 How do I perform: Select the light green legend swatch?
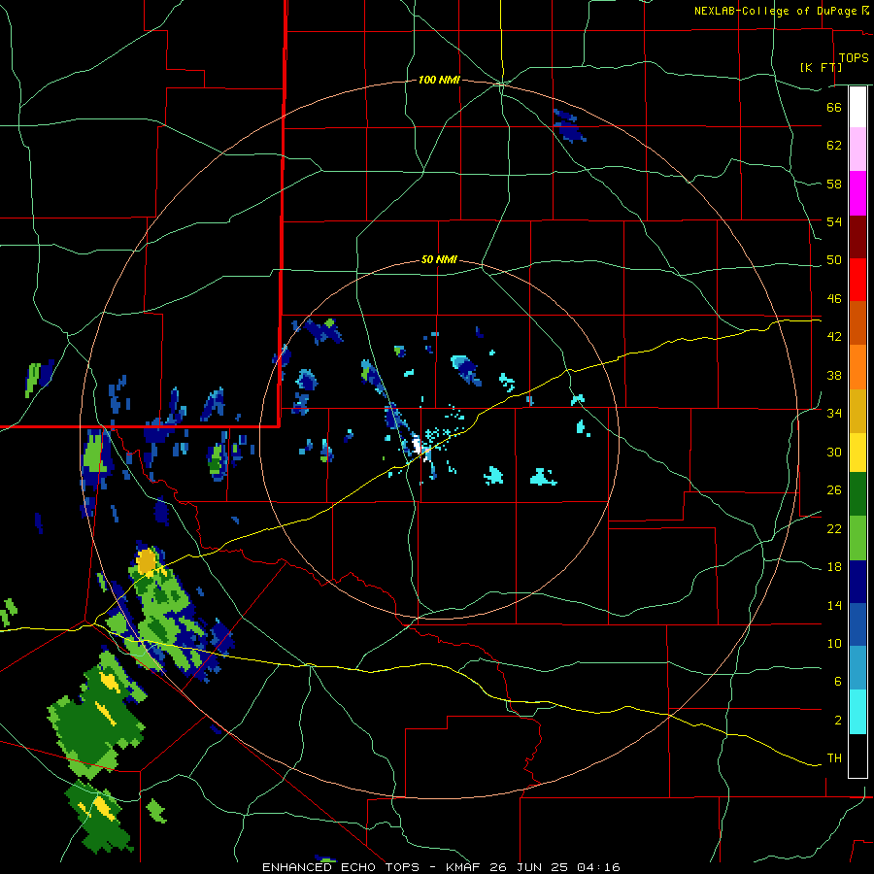(857, 538)
